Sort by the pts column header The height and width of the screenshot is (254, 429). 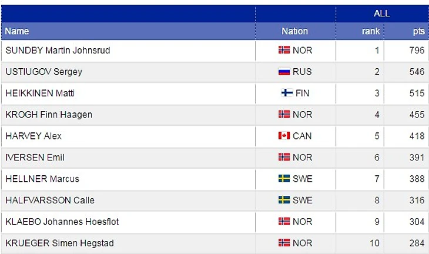coord(418,31)
